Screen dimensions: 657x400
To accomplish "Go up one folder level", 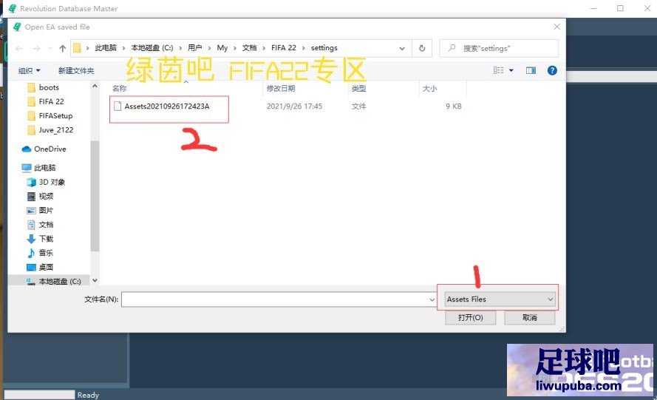I will [62, 49].
